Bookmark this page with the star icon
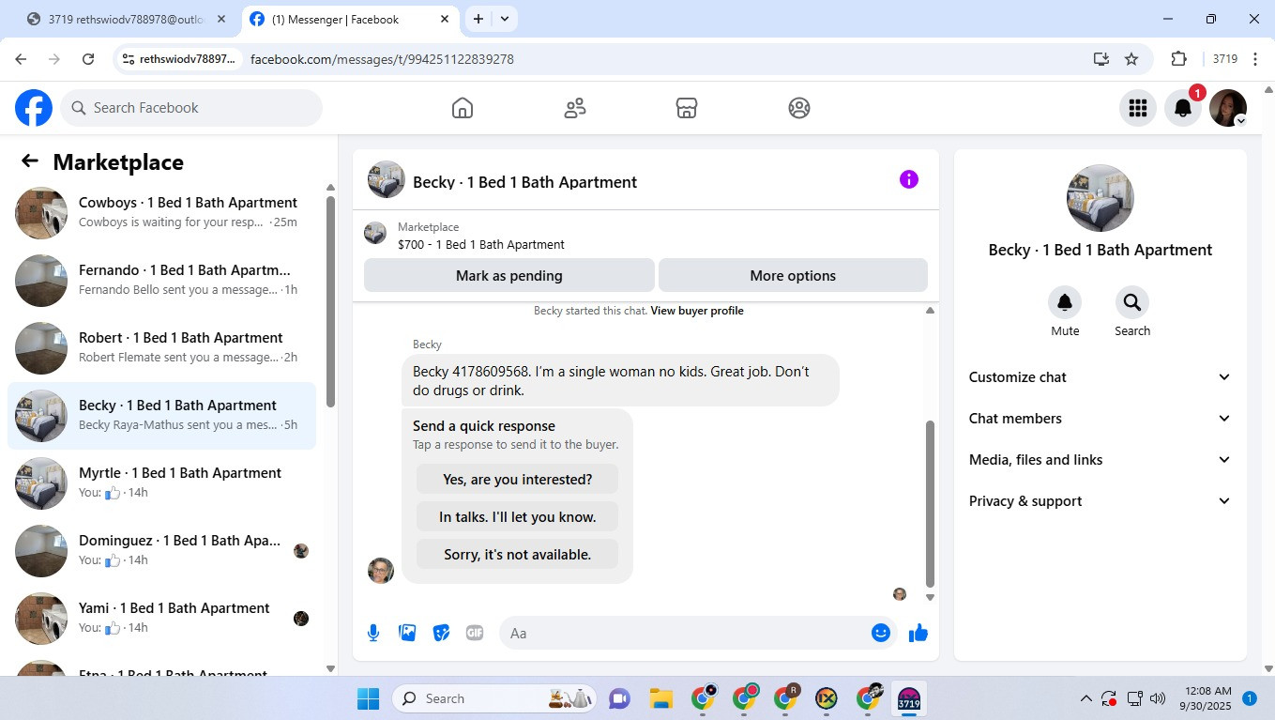The image size is (1275, 720). click(x=1131, y=59)
